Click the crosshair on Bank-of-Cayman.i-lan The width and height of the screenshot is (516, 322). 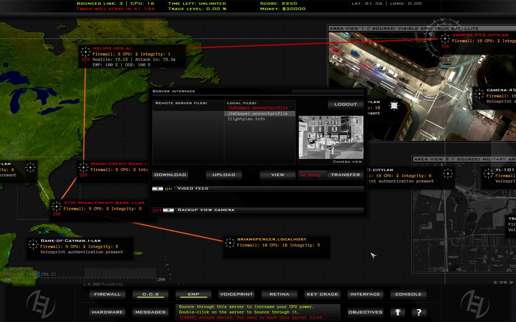[x=33, y=244]
